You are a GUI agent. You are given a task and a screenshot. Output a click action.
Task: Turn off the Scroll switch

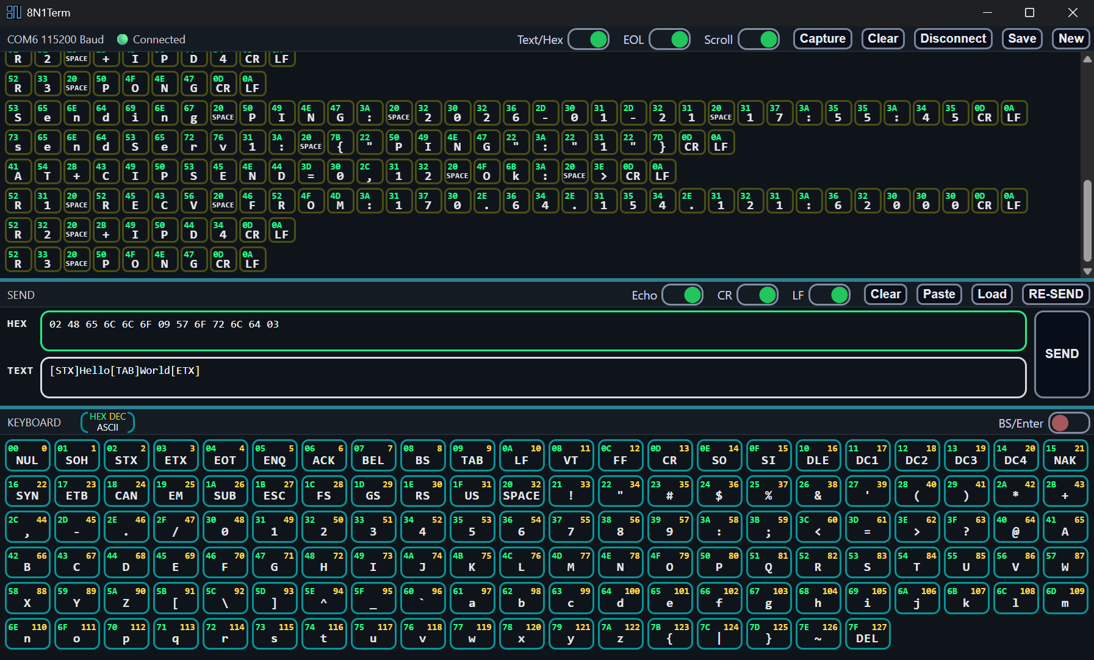pos(758,40)
